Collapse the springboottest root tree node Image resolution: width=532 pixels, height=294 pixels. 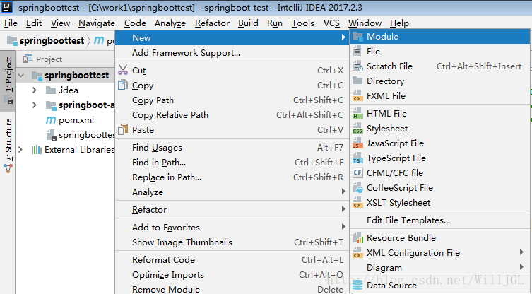click(x=21, y=76)
